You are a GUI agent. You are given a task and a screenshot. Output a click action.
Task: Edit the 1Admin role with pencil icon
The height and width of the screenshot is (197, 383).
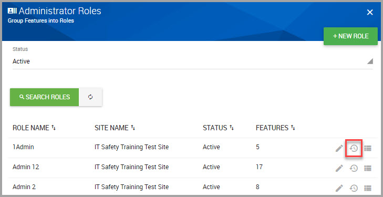point(339,148)
